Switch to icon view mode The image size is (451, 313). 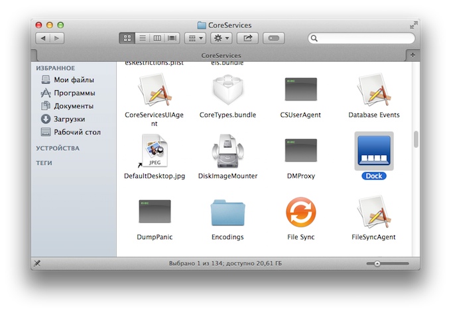pos(127,38)
